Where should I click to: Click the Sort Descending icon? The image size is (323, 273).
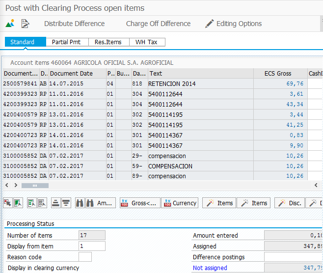(x=66, y=203)
